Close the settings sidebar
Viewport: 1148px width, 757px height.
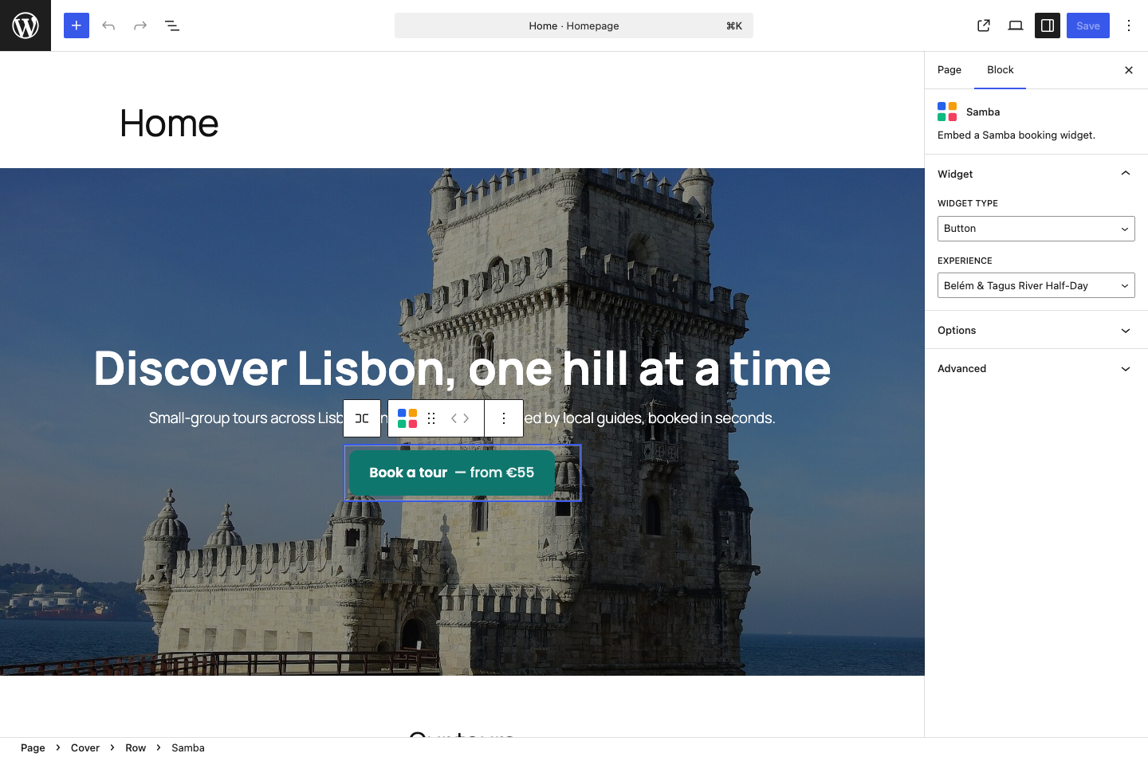(x=1129, y=70)
